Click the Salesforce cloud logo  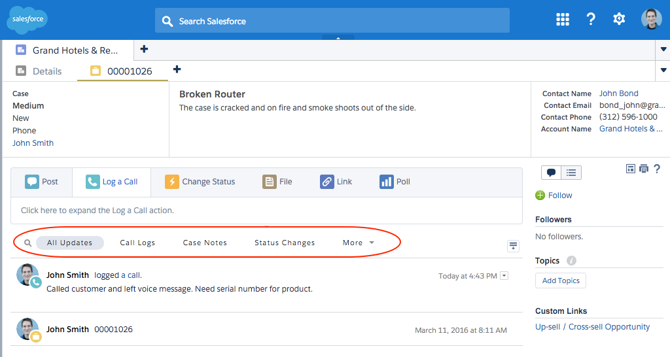(x=27, y=20)
